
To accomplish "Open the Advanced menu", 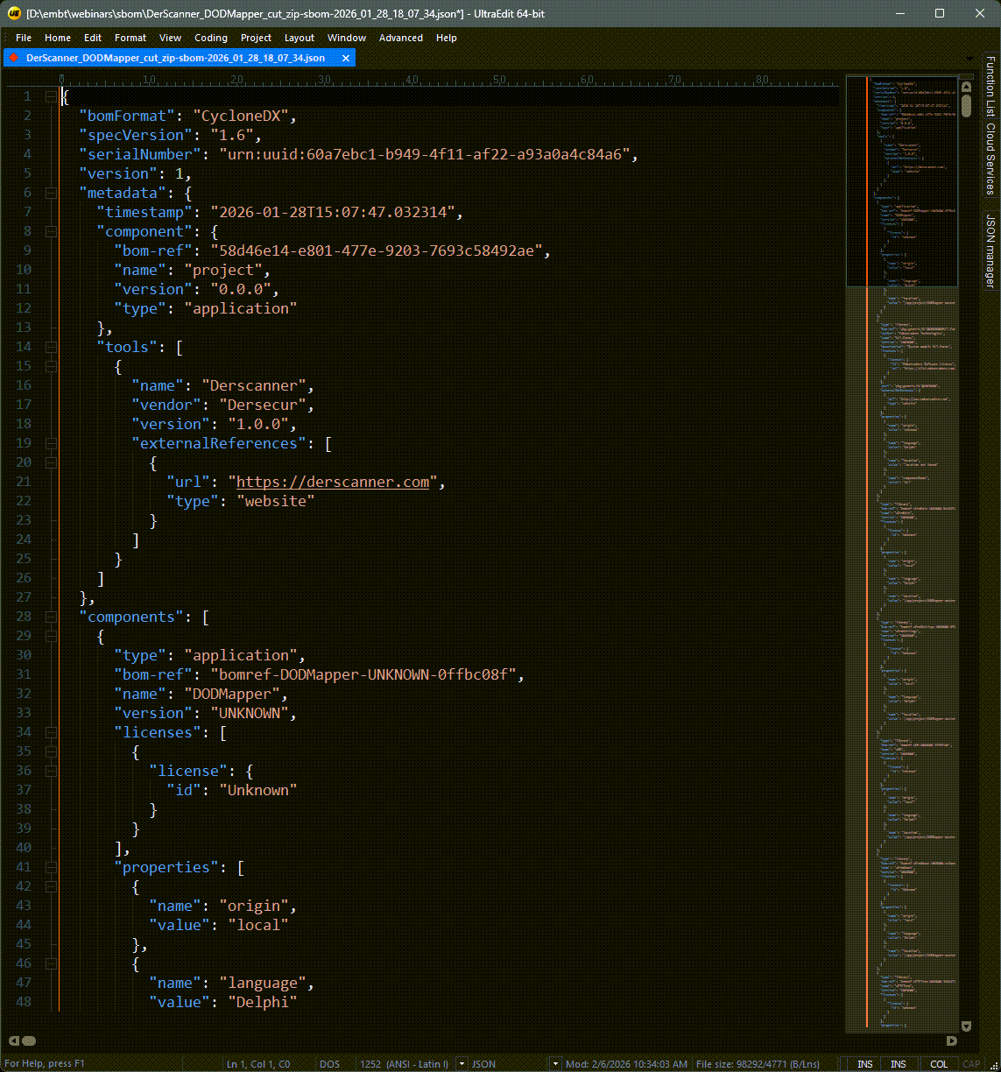I will click(401, 38).
